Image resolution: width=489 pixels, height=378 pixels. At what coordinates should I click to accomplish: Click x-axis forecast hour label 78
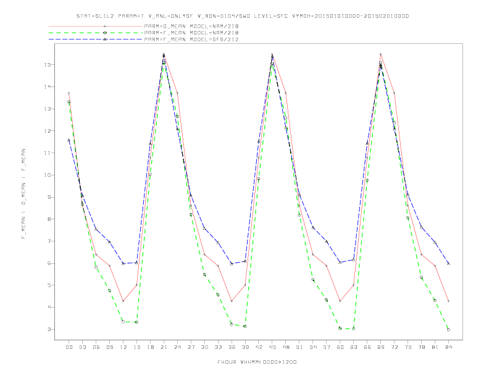[x=421, y=347]
